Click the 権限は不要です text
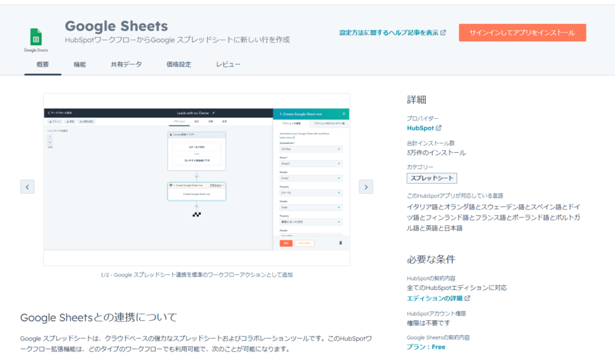Viewport: 615px width, 357px height. point(428,323)
